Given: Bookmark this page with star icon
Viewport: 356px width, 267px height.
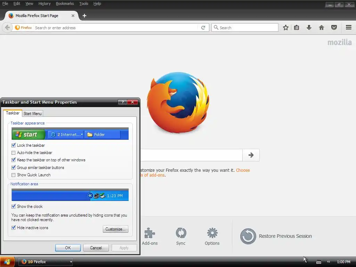Looking at the screenshot, I should coord(286,28).
